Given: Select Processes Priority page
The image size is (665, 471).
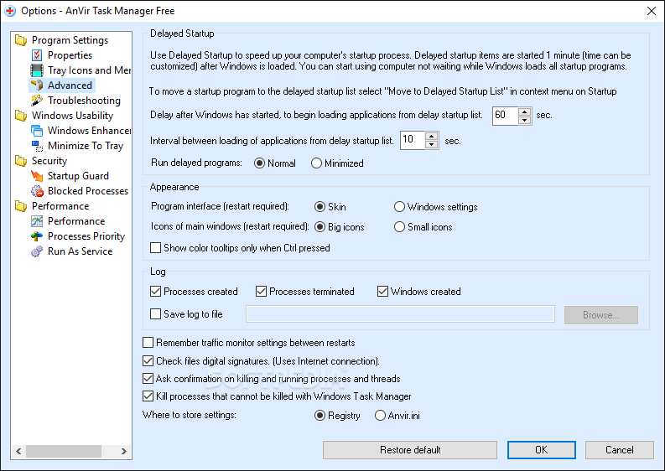Looking at the screenshot, I should pos(86,236).
